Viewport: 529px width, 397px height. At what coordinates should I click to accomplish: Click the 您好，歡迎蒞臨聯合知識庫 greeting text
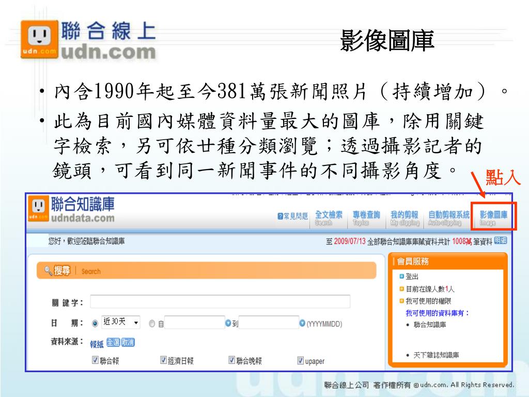86,241
